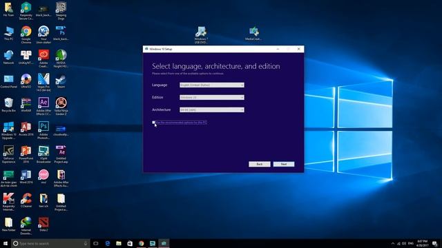Close the Windows 10 Setup dialog
The width and height of the screenshot is (442, 248).
299,49
